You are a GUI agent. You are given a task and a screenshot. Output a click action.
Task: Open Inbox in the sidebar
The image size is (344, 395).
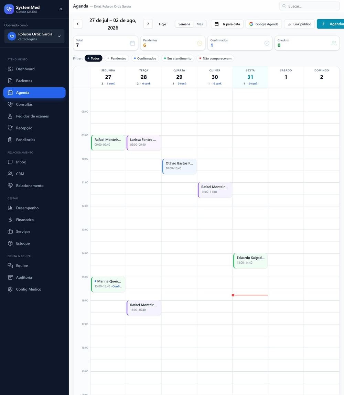(34, 162)
